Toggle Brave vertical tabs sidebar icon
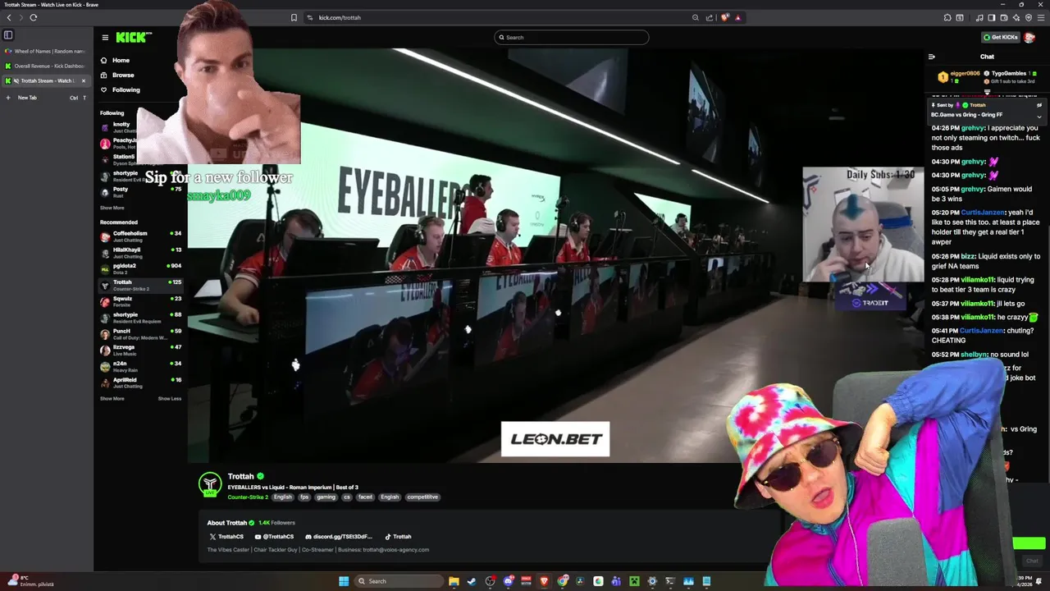 (8, 34)
